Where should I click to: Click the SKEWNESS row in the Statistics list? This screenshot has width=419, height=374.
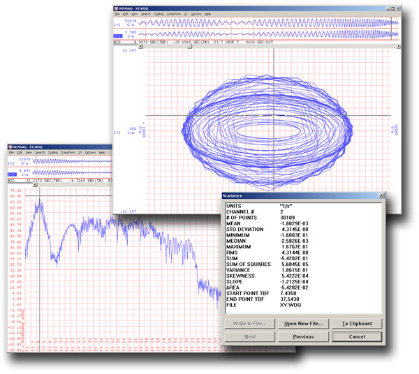pyautogui.click(x=267, y=276)
